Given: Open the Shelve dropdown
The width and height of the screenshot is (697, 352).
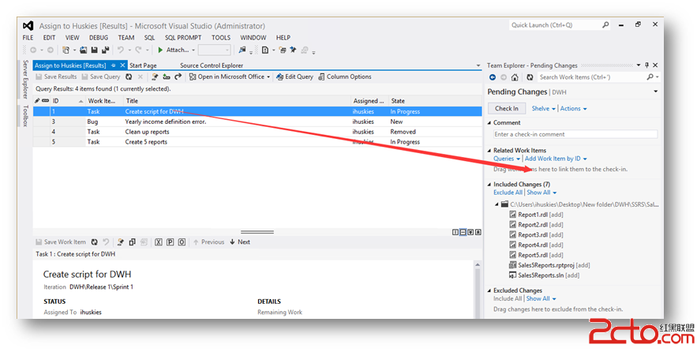Looking at the screenshot, I should [x=544, y=108].
